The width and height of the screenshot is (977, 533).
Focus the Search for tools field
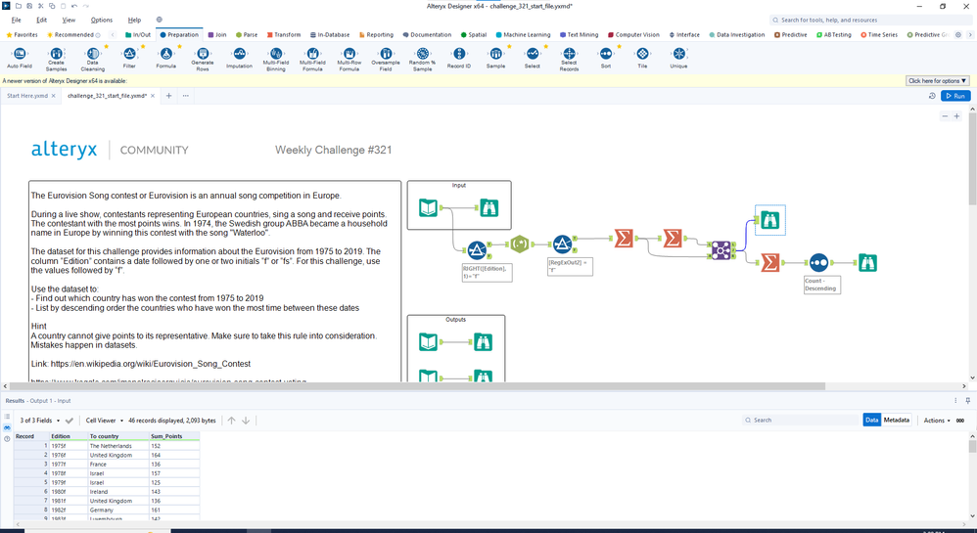pyautogui.click(x=869, y=20)
